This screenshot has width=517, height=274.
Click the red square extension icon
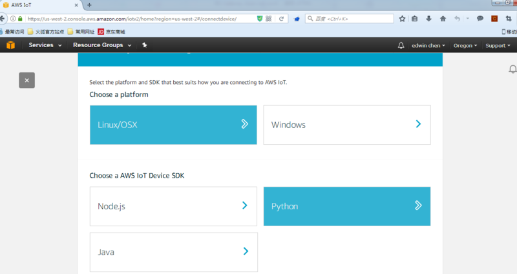494,19
